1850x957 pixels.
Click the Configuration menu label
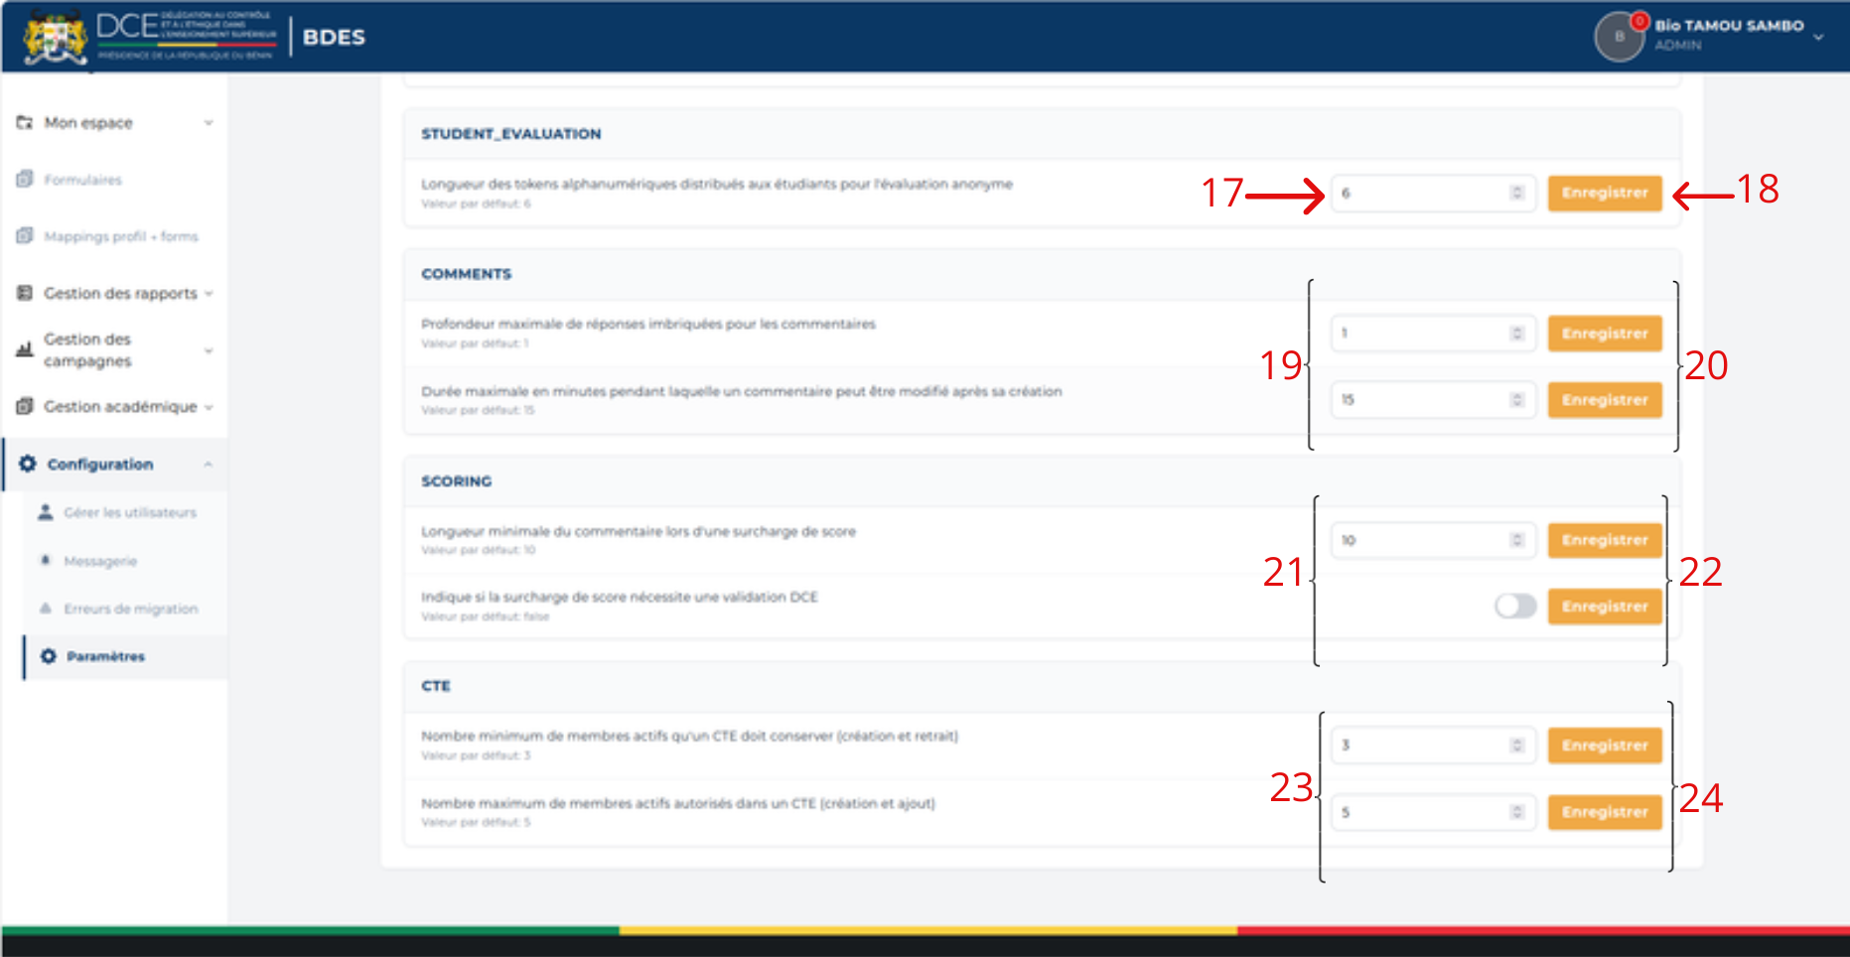(x=100, y=465)
